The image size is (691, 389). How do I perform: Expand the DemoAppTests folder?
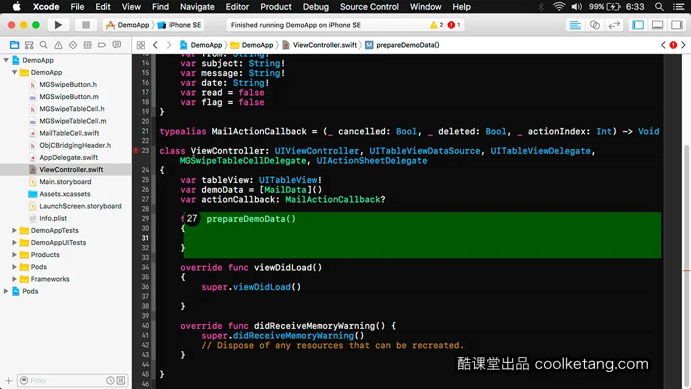point(15,230)
